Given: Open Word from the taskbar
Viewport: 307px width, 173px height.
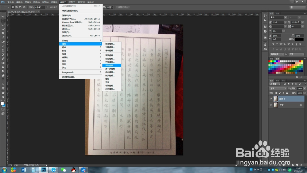Looking at the screenshot, I should pos(24,170).
